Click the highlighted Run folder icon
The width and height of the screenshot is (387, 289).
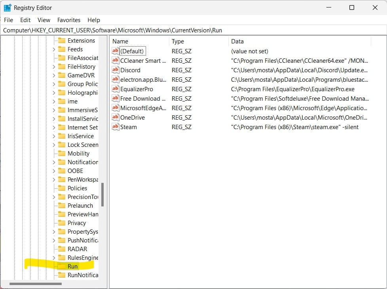(62, 266)
